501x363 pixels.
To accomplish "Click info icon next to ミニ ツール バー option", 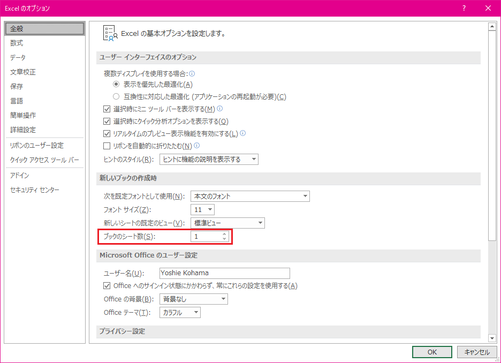I will pos(220,109).
